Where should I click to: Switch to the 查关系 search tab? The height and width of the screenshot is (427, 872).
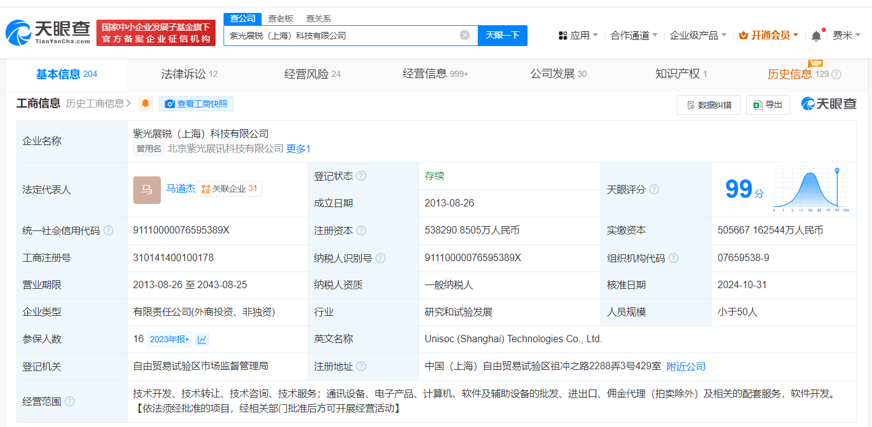pyautogui.click(x=318, y=18)
